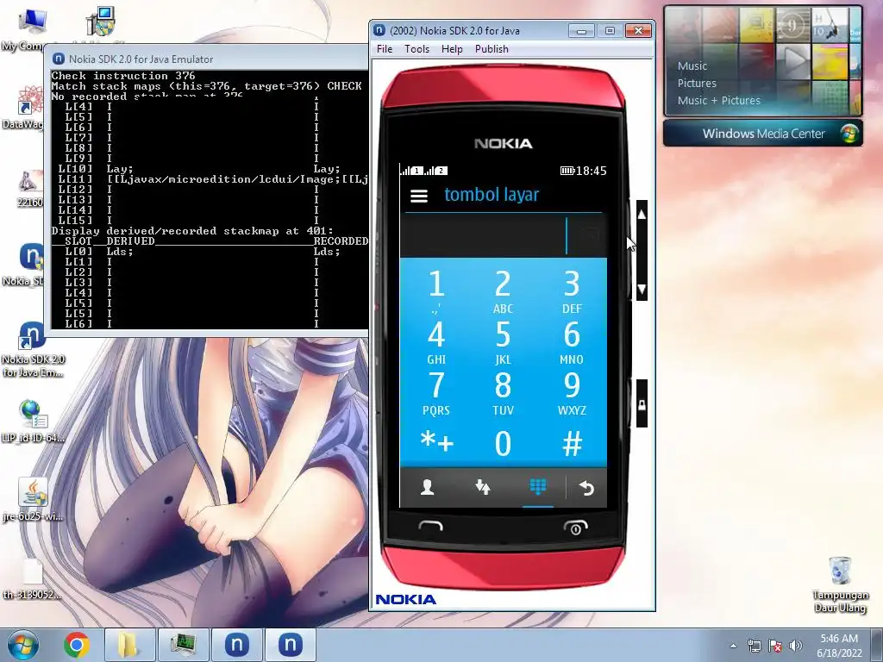883x662 pixels.
Task: Switch to the second Nokia taskbar window
Action: click(x=290, y=645)
